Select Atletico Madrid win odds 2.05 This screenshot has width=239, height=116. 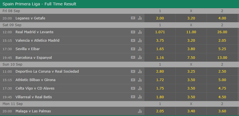tap(222, 41)
